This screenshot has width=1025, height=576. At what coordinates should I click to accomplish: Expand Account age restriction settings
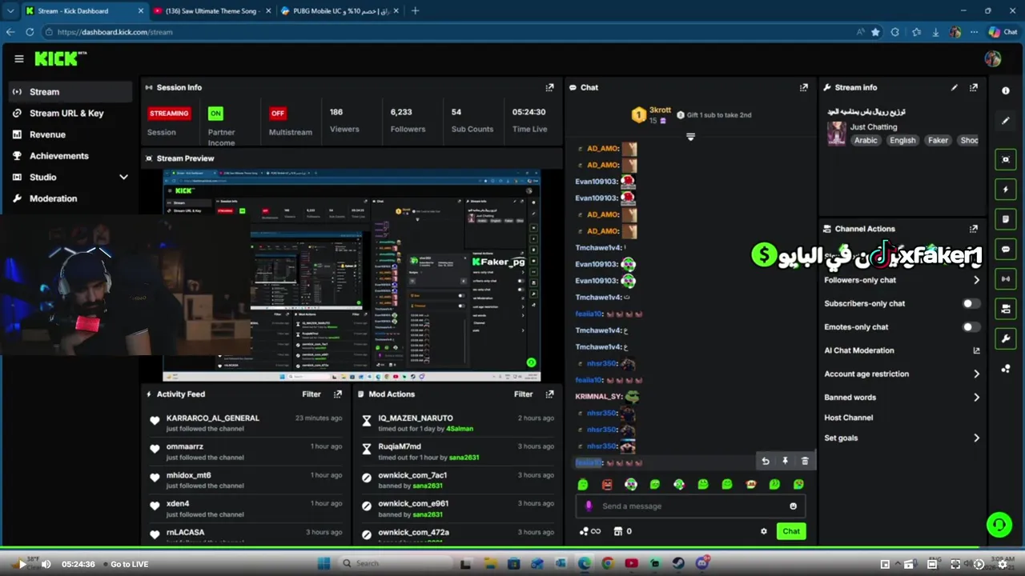pos(976,374)
